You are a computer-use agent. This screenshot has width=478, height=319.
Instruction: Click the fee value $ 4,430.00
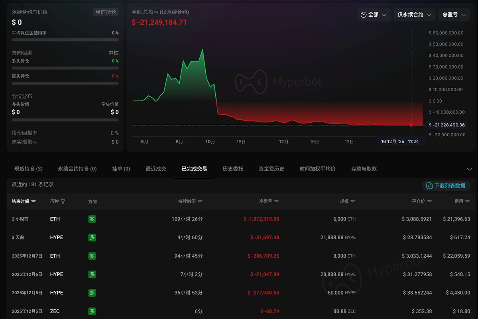click(458, 292)
